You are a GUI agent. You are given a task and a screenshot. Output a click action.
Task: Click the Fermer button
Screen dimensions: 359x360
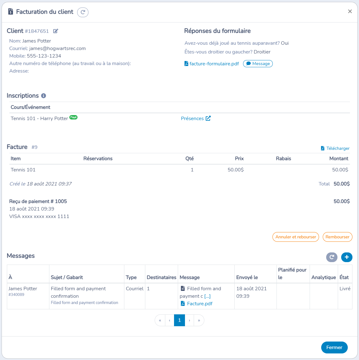click(x=334, y=347)
